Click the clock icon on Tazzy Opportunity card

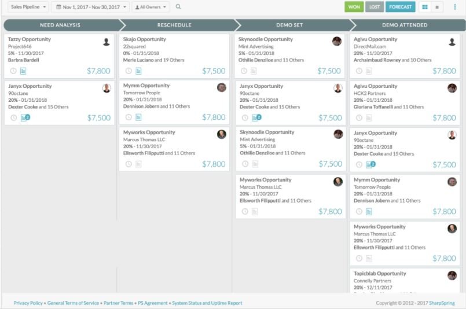tap(13, 71)
